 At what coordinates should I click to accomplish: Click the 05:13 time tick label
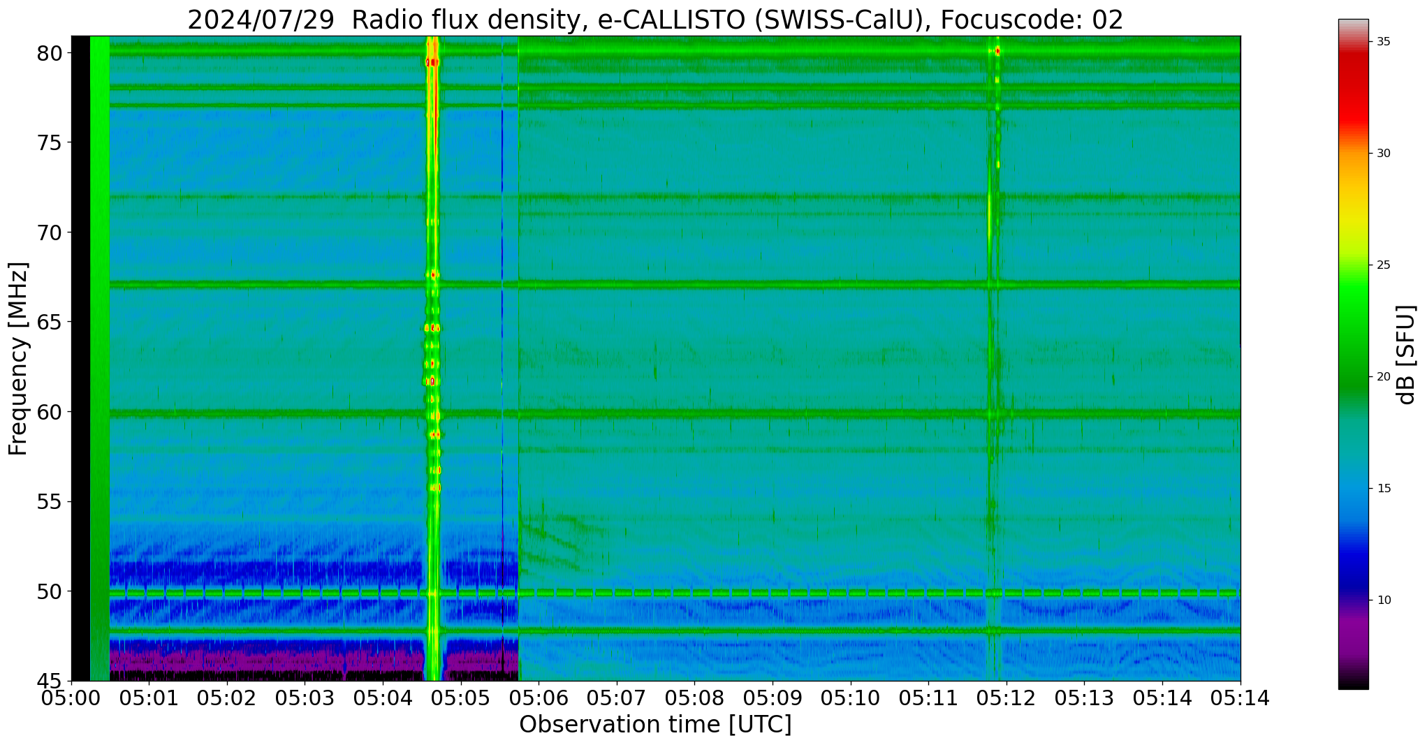(x=1084, y=698)
